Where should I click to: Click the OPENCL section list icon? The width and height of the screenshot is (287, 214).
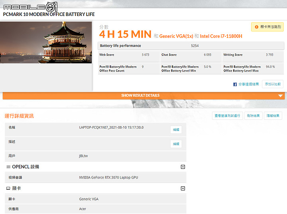click(x=8, y=167)
